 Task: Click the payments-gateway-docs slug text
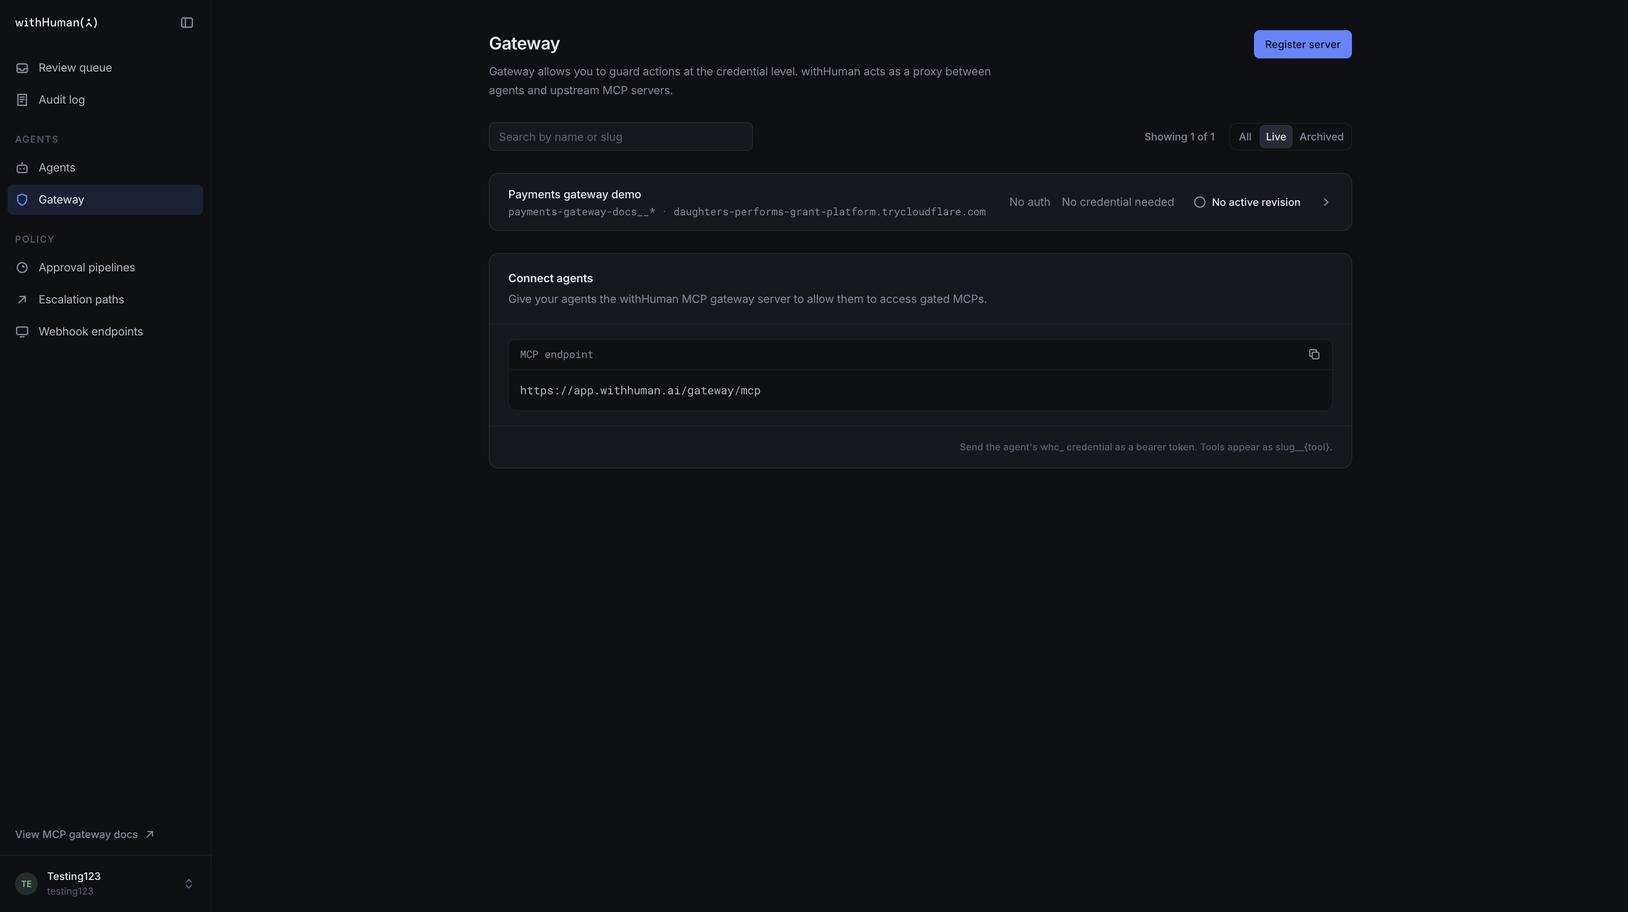pyautogui.click(x=581, y=212)
